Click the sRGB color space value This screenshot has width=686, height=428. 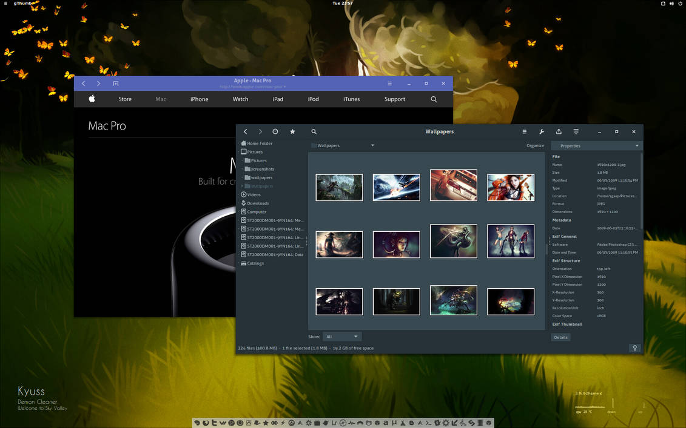[x=601, y=316]
